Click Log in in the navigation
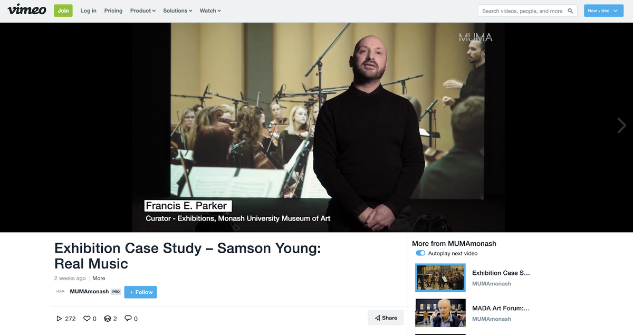Screen dimensions: 633x335 coord(88,11)
